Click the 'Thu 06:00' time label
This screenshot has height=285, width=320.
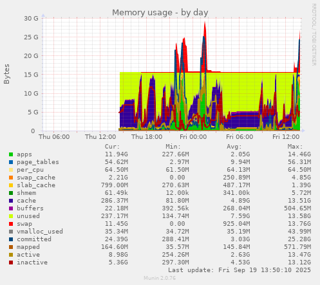pos(54,137)
